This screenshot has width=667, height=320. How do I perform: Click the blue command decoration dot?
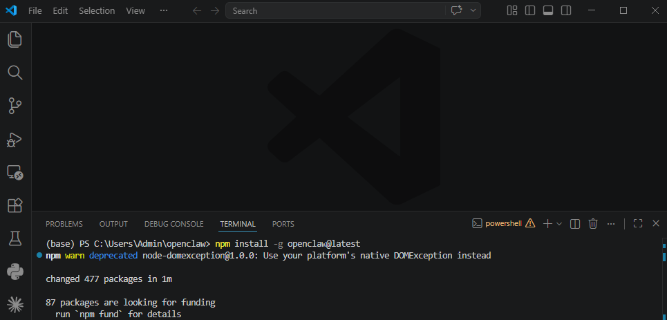tap(39, 255)
